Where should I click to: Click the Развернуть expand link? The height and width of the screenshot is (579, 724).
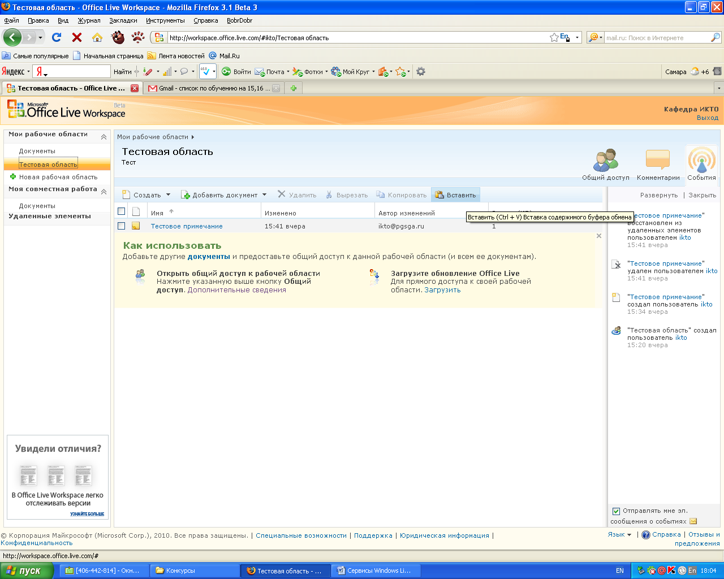click(659, 195)
